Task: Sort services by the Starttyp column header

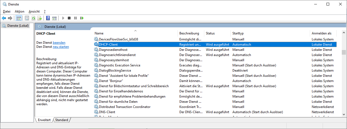Action: [x=238, y=33]
